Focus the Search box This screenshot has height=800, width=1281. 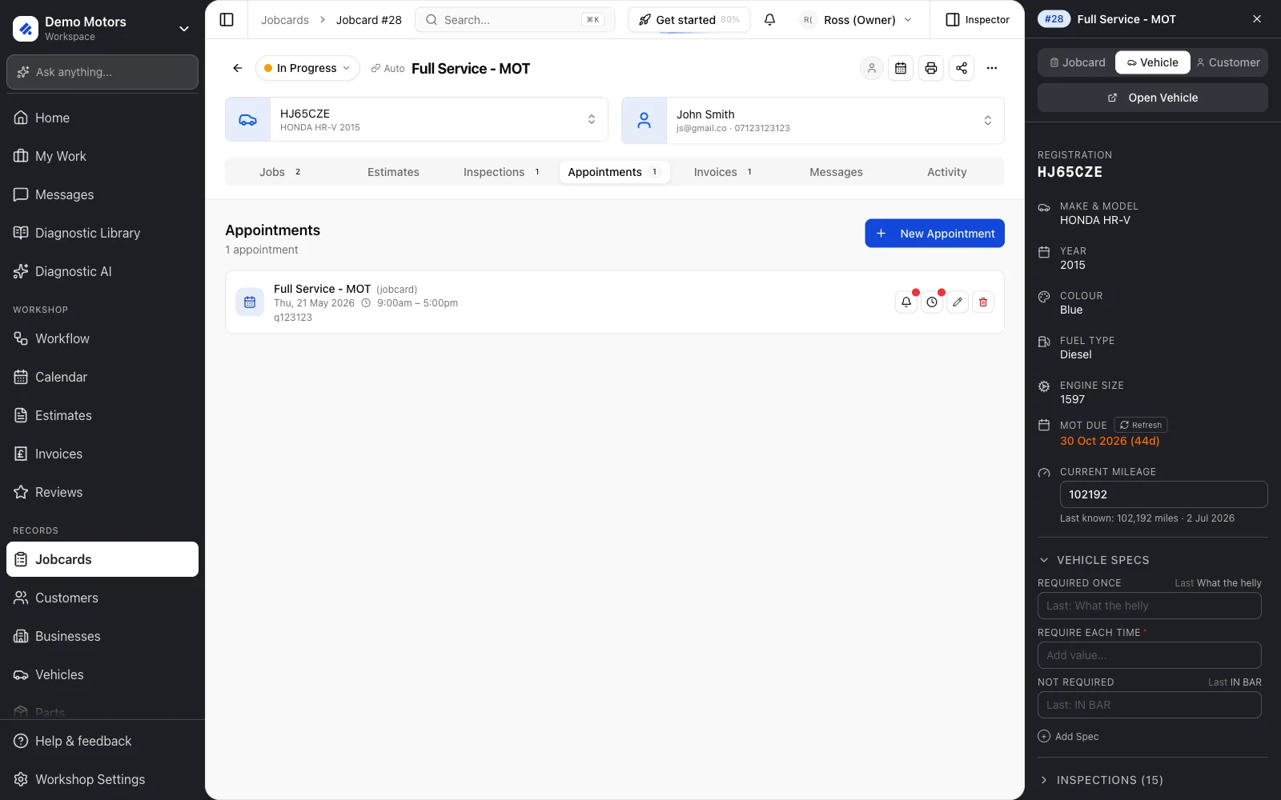pos(515,20)
